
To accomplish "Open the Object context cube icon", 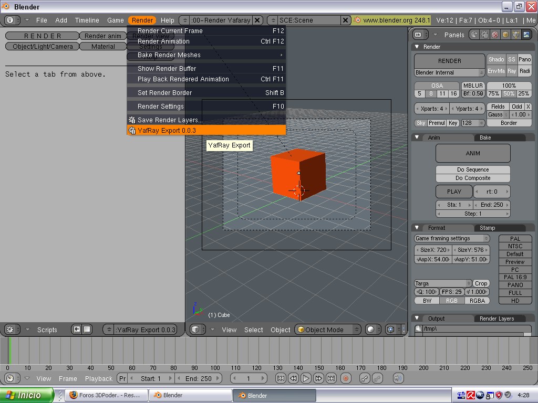I will pyautogui.click(x=505, y=35).
